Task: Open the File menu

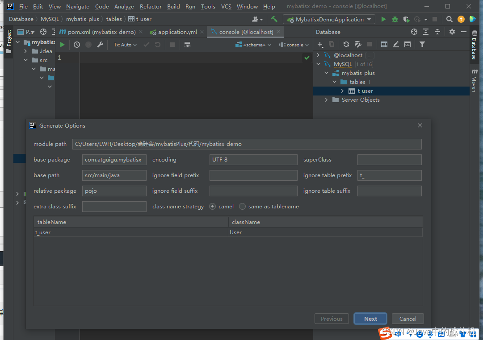Action: coord(23,6)
